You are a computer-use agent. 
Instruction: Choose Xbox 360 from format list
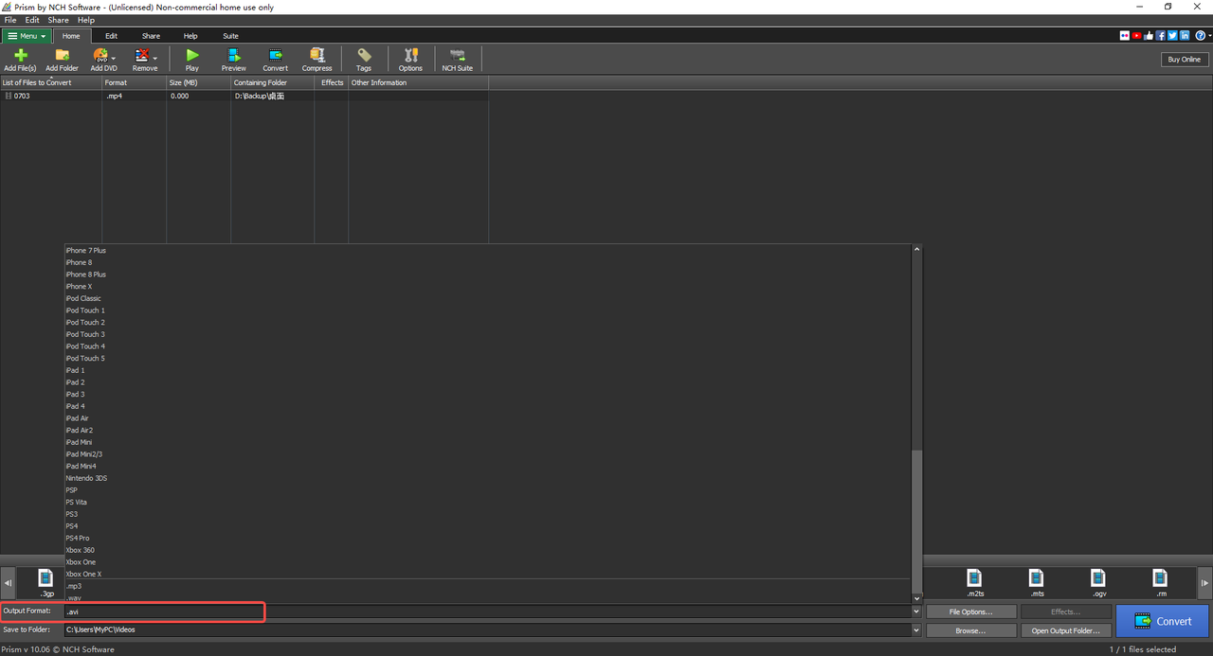[81, 550]
